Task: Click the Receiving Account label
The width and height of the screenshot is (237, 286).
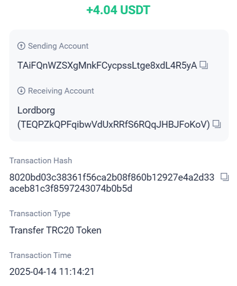Action: coord(61,91)
